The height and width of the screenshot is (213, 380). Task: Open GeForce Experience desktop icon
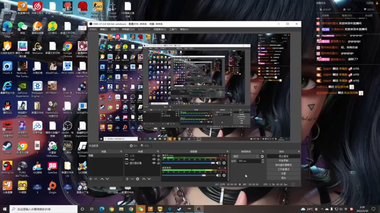(22, 89)
